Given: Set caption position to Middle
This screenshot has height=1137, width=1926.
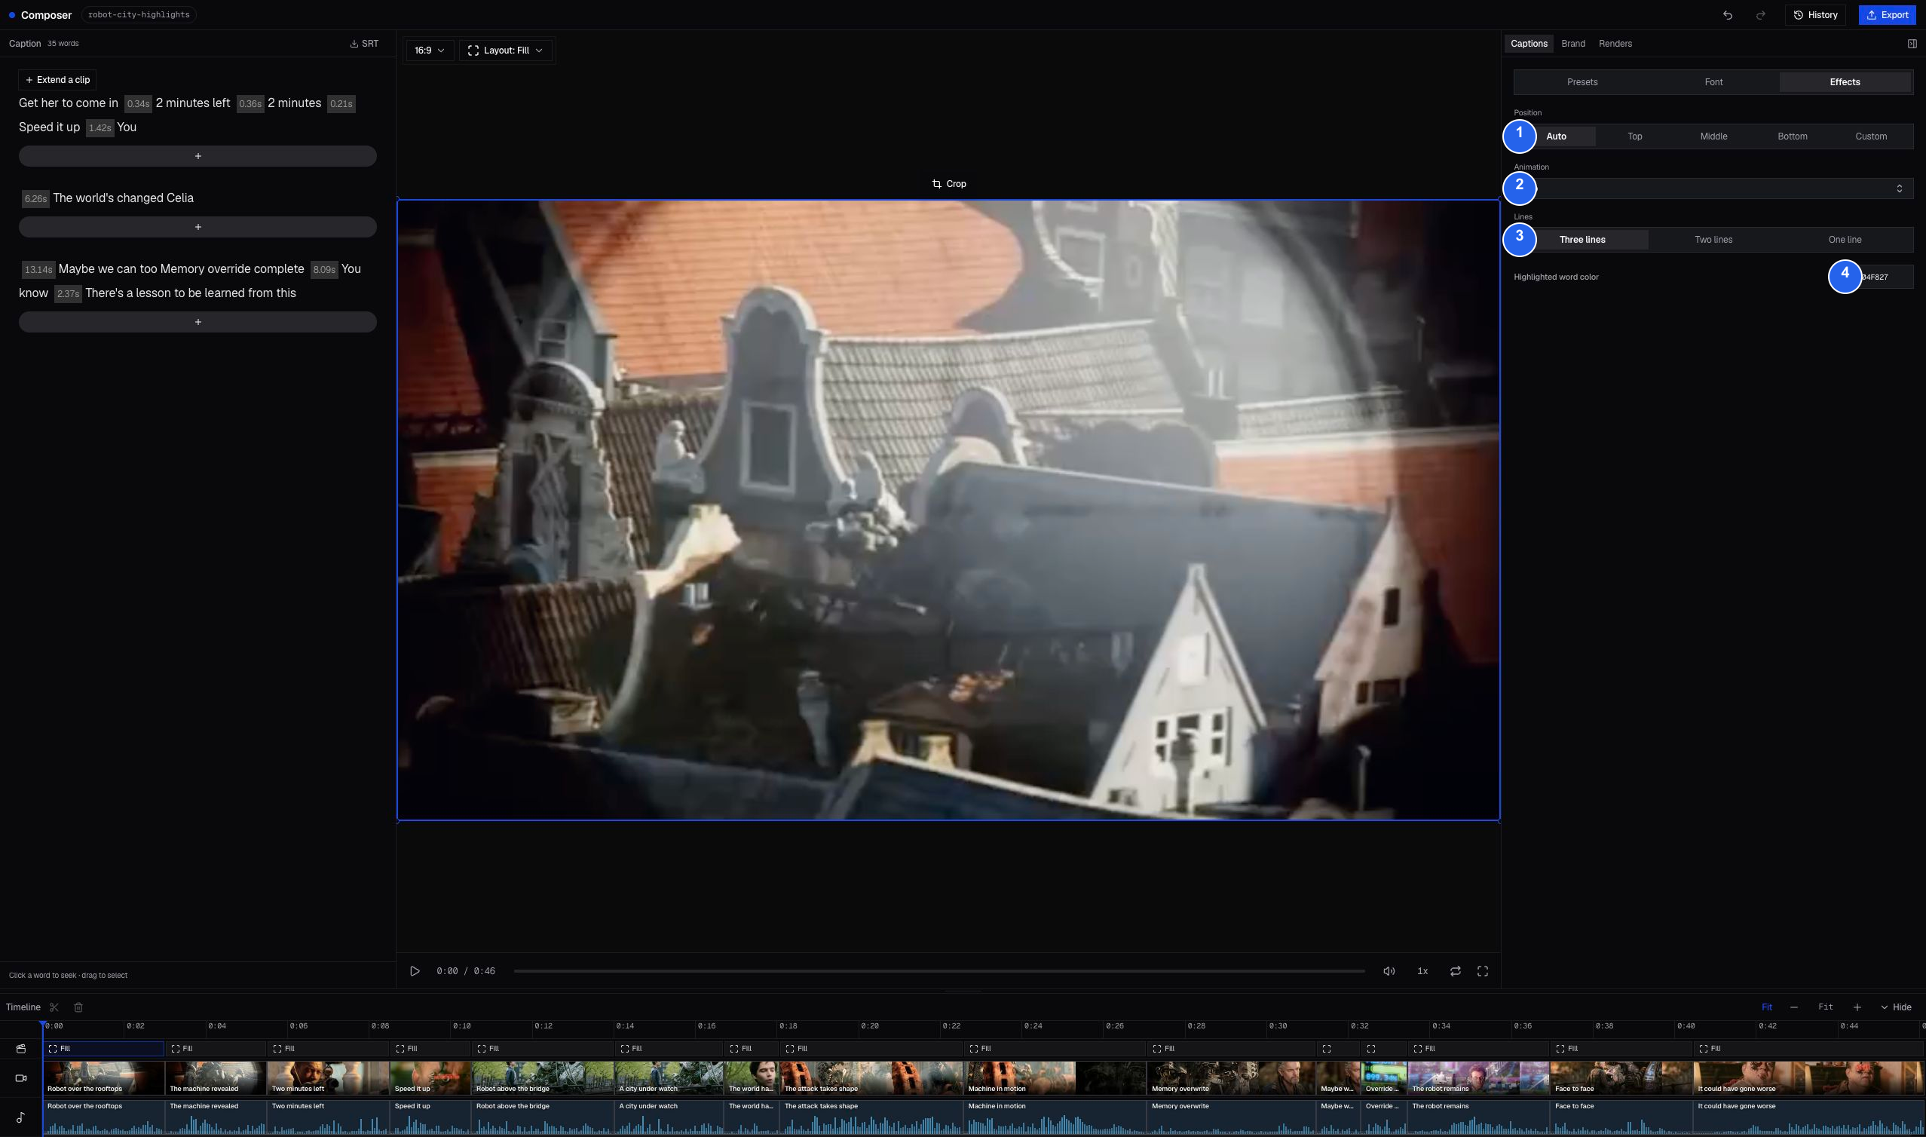Looking at the screenshot, I should 1713,136.
